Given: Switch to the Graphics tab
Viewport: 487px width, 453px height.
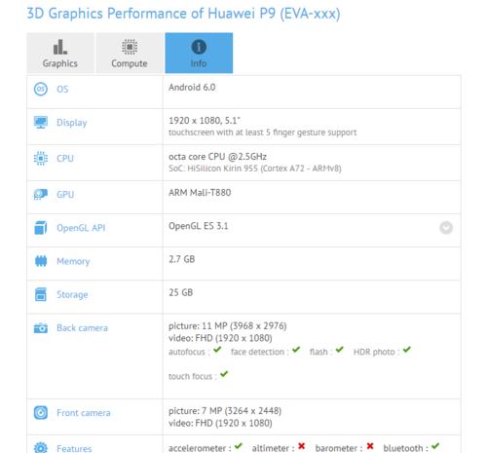Looking at the screenshot, I should (60, 53).
